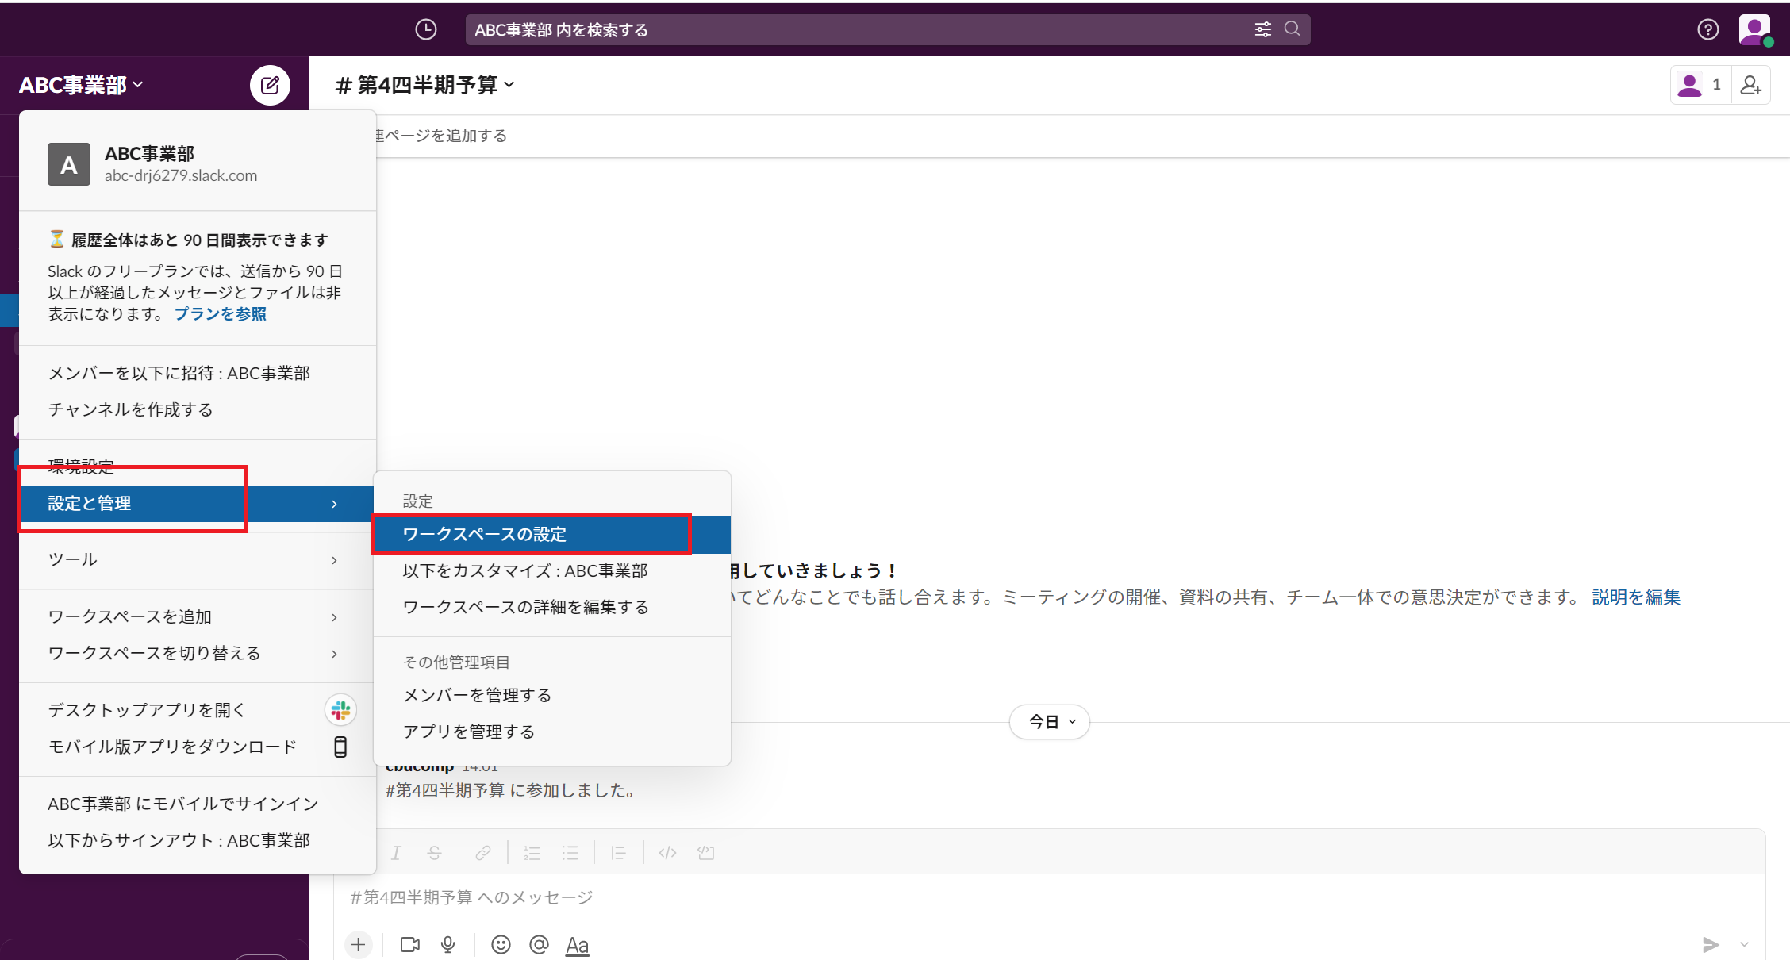Attach a file with the plus icon
1790x960 pixels.
(358, 944)
